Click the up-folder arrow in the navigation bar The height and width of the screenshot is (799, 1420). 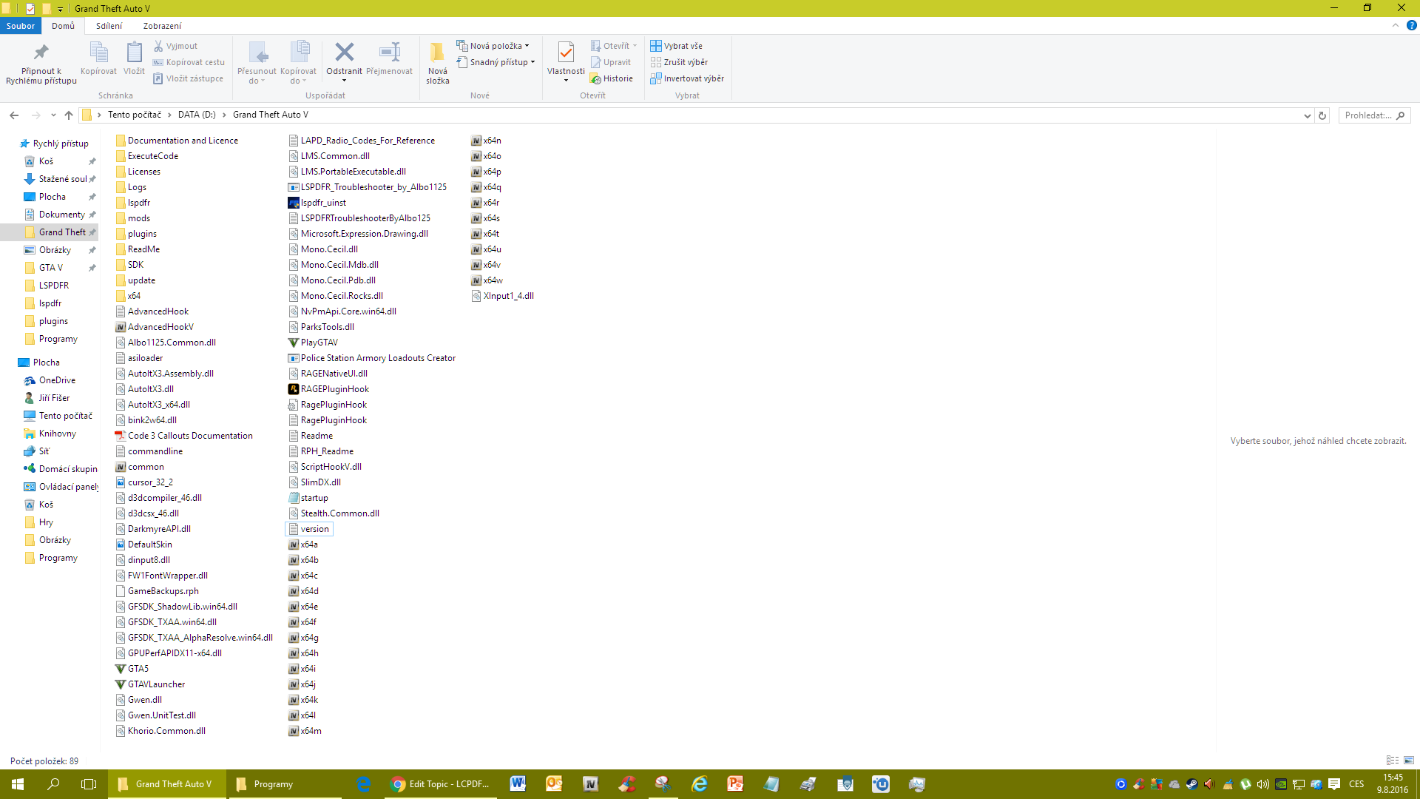[69, 115]
